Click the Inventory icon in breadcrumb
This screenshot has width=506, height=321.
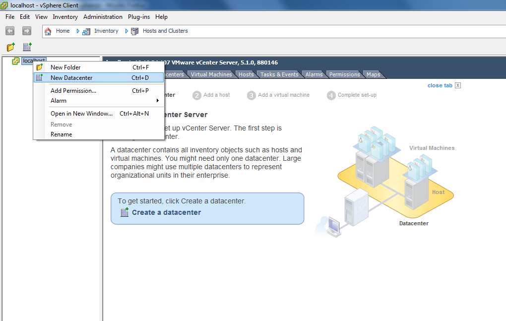[86, 31]
